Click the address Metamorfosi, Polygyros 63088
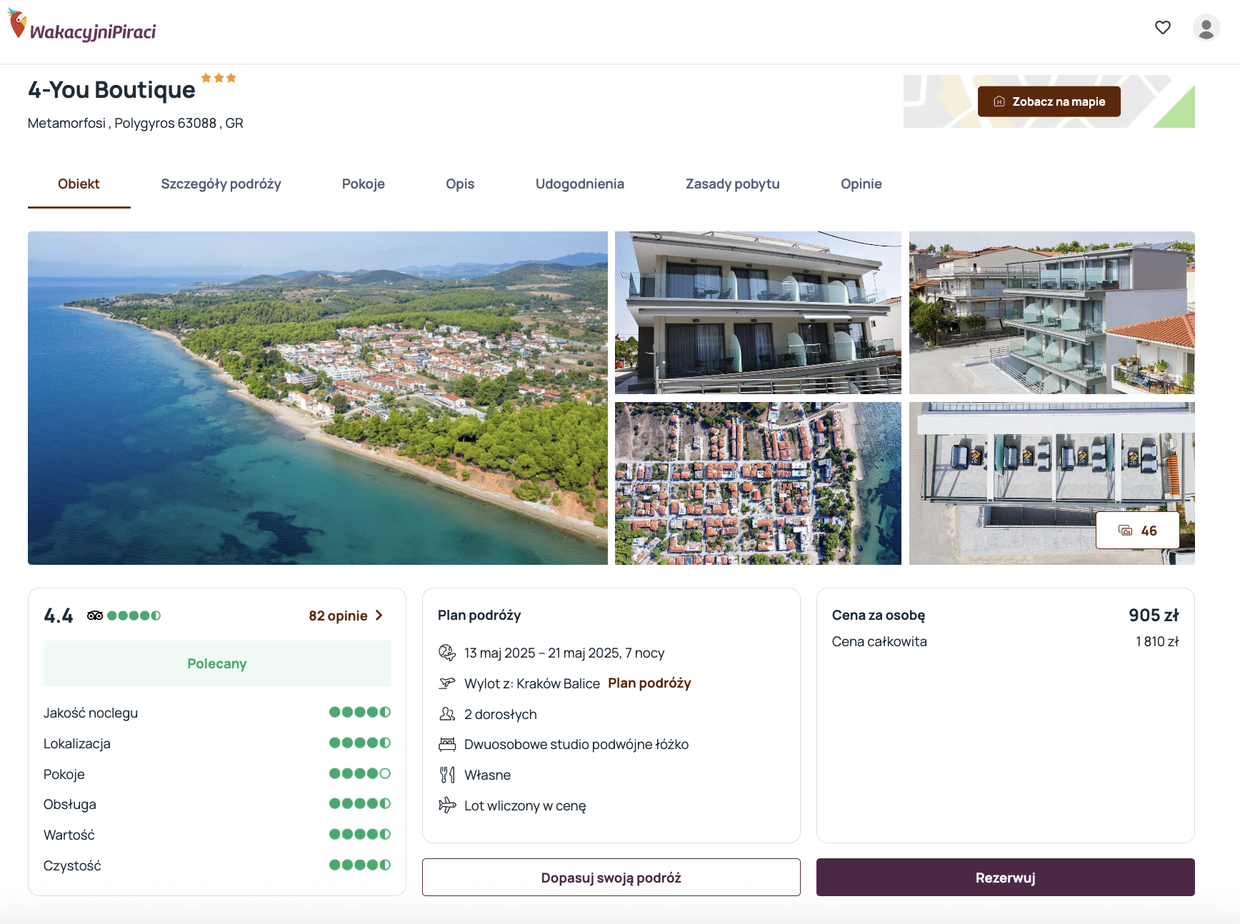Image resolution: width=1240 pixels, height=924 pixels. point(136,123)
